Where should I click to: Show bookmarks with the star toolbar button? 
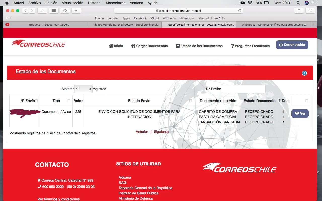coord(76,11)
